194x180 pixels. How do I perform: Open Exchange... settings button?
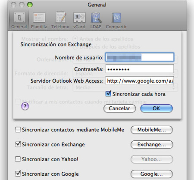[152, 144]
